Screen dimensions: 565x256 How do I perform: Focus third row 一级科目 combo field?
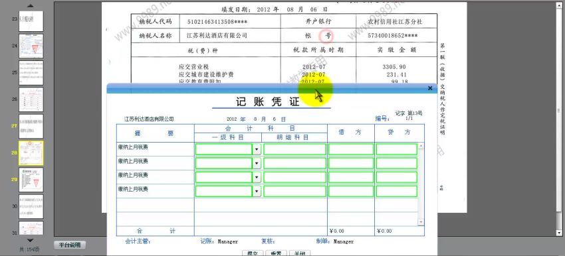(224, 177)
